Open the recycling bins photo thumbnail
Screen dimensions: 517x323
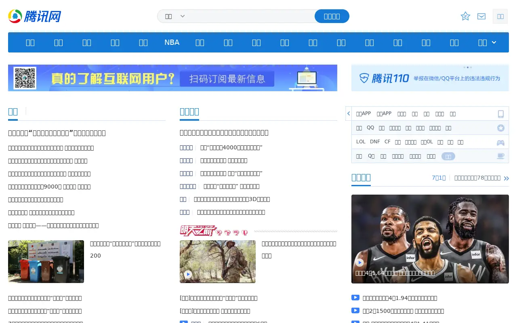(x=46, y=262)
